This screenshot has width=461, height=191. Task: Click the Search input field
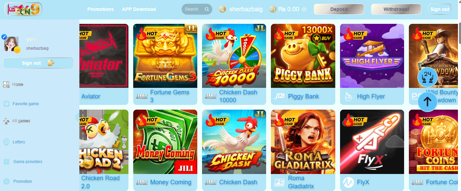click(193, 10)
